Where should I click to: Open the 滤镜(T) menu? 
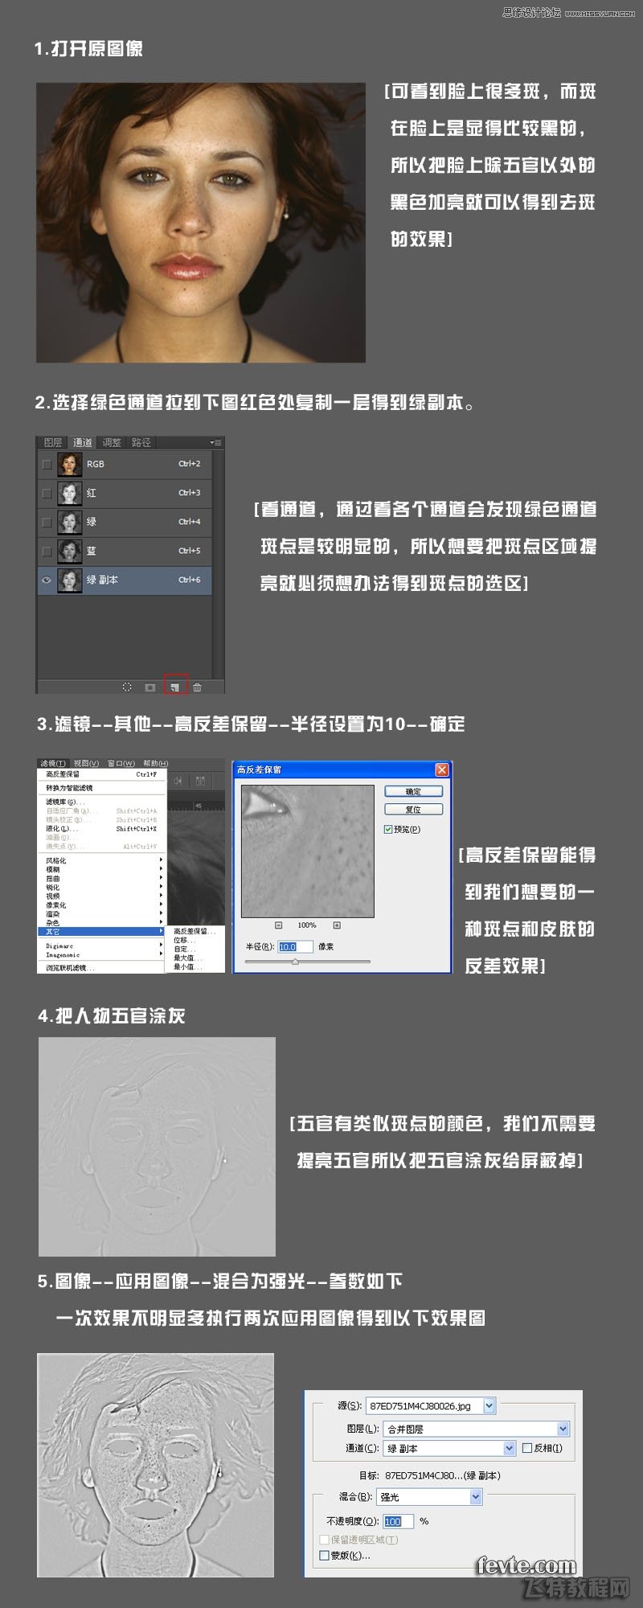(x=53, y=763)
